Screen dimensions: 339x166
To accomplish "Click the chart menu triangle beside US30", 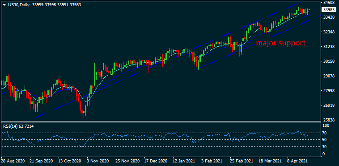I will coord(4,5).
